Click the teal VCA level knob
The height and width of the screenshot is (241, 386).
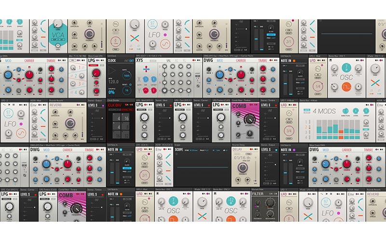(x=58, y=23)
